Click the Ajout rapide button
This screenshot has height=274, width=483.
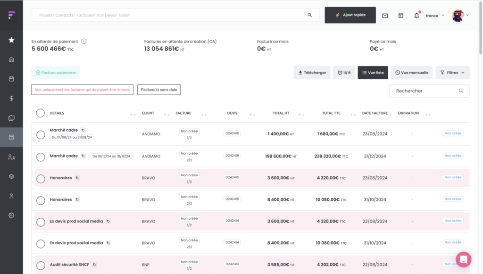[350, 15]
